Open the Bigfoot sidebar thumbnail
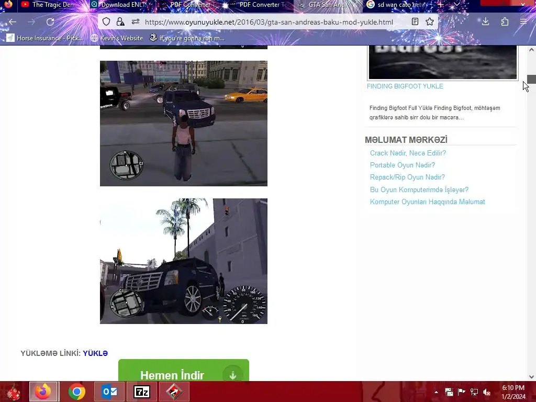 [443, 62]
